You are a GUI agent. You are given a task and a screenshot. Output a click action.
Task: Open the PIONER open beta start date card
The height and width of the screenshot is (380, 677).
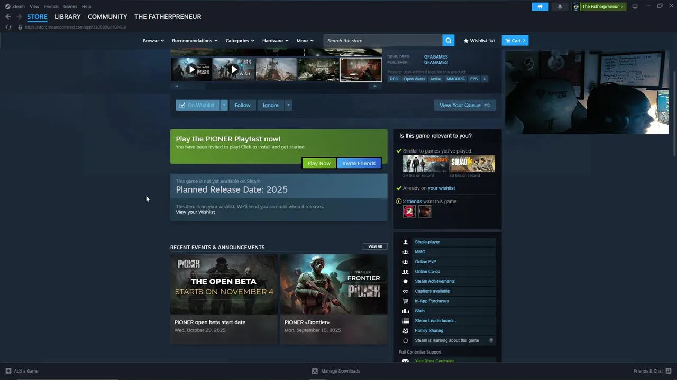(224, 299)
